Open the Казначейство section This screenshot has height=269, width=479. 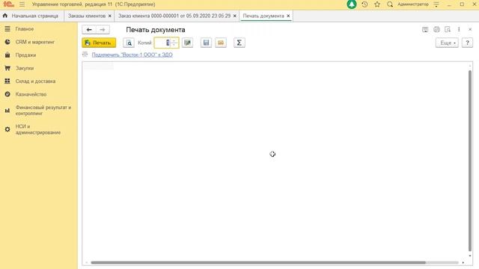(x=31, y=94)
